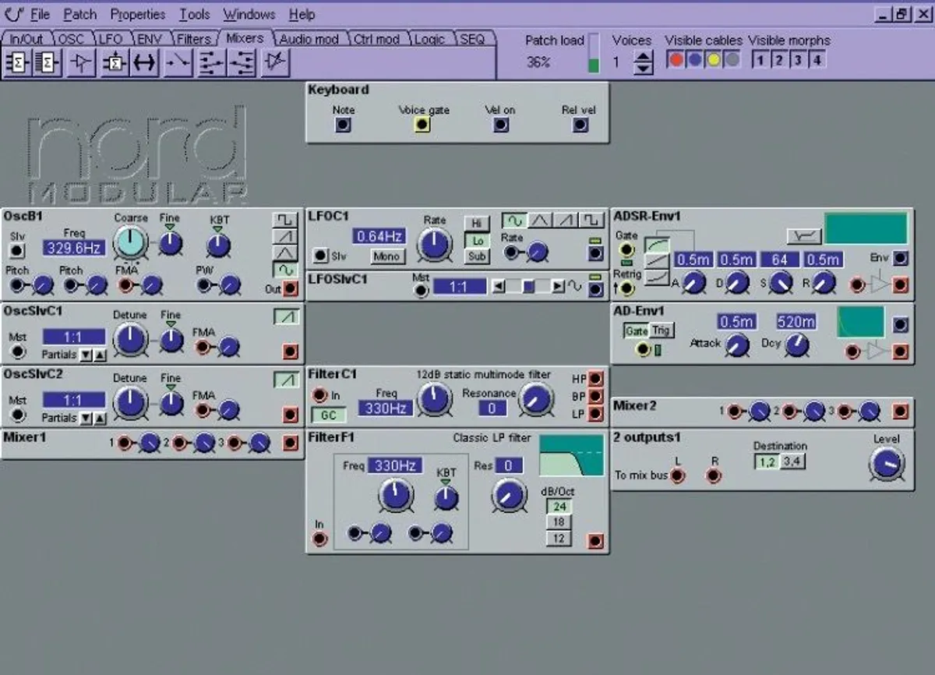
Task: Click the OscSlvC1 Mst input jack
Action: [x=17, y=352]
